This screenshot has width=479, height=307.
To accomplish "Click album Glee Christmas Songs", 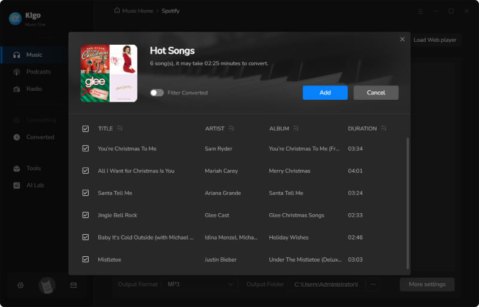I will (x=296, y=215).
